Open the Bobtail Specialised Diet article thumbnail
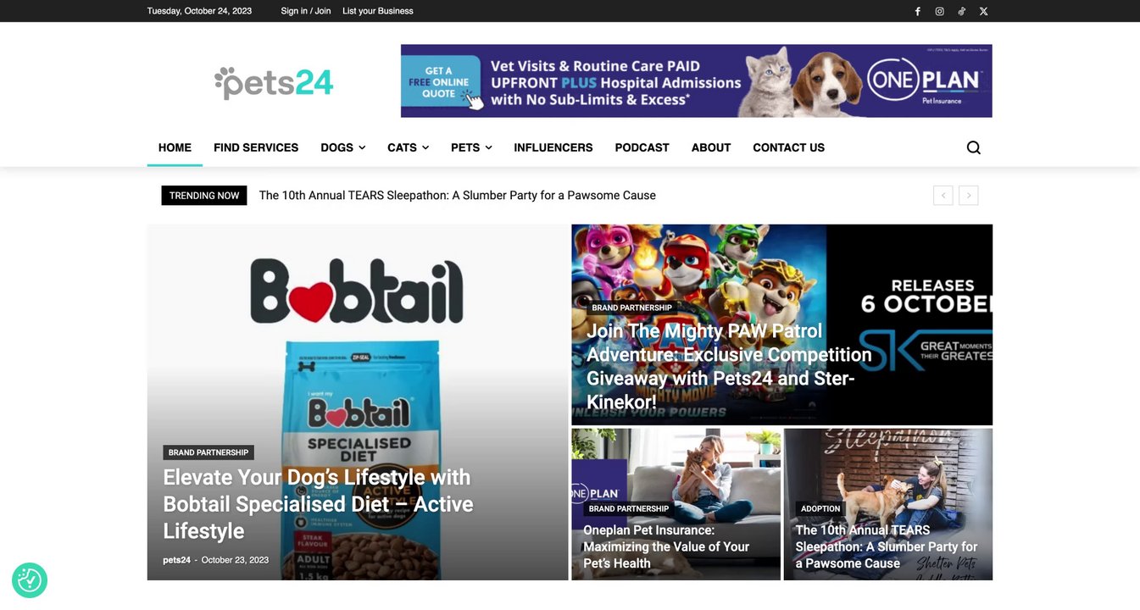Image resolution: width=1140 pixels, height=610 pixels. pyautogui.click(x=358, y=402)
